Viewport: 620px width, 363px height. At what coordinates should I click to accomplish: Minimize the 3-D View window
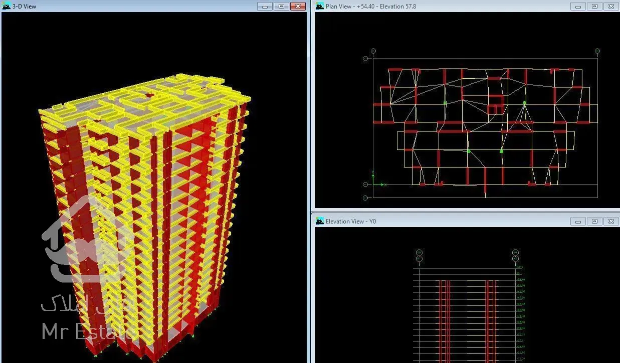pos(265,6)
